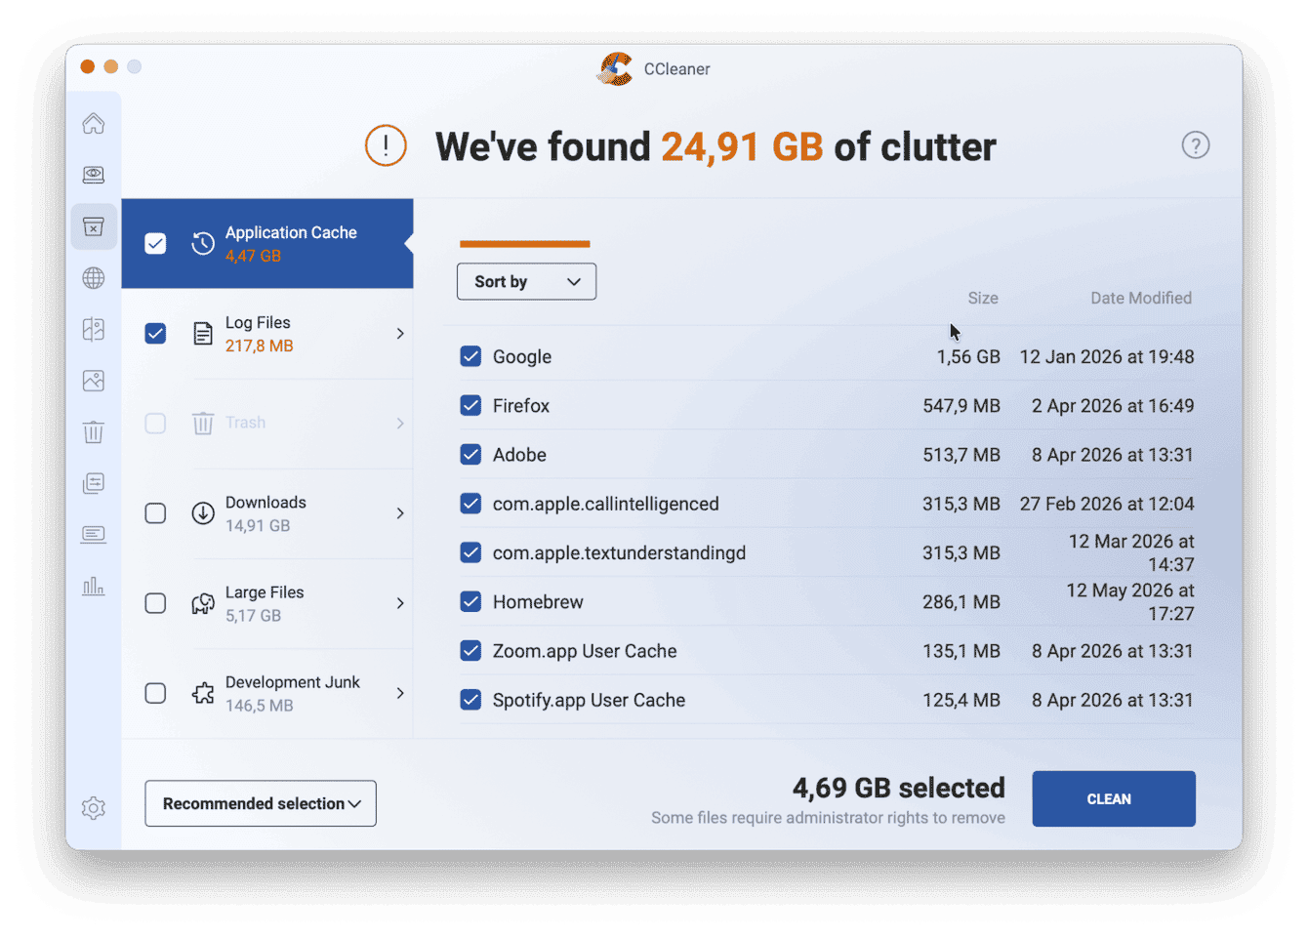The width and height of the screenshot is (1308, 937).
Task: Click the Firefox size 547,9 MB
Action: click(x=961, y=405)
